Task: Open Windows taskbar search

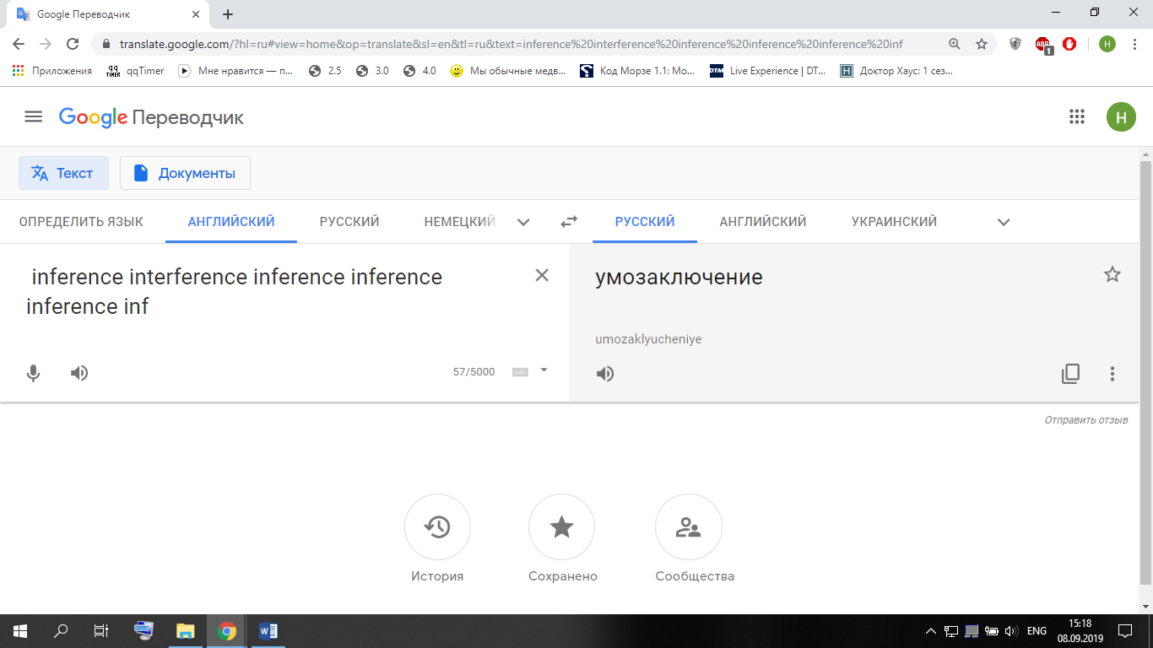Action: (61, 630)
